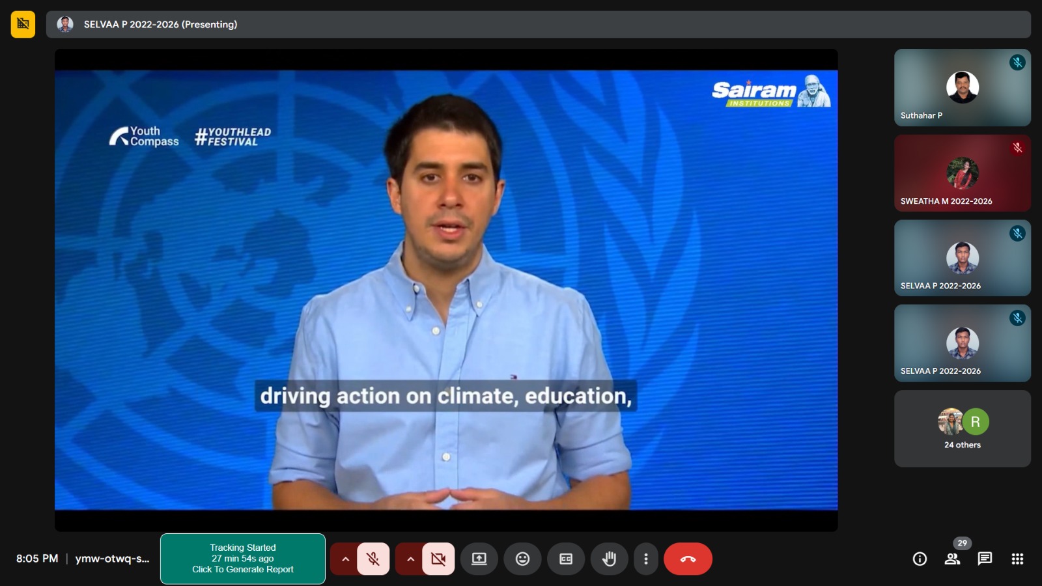The width and height of the screenshot is (1042, 586).
Task: Click the caption text 'driving action on climate, education,'
Action: pos(446,396)
